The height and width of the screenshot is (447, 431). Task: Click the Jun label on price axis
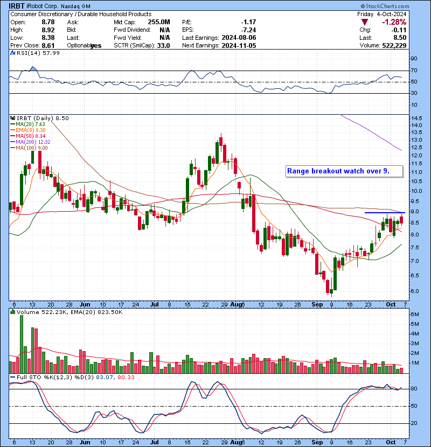pos(85,304)
